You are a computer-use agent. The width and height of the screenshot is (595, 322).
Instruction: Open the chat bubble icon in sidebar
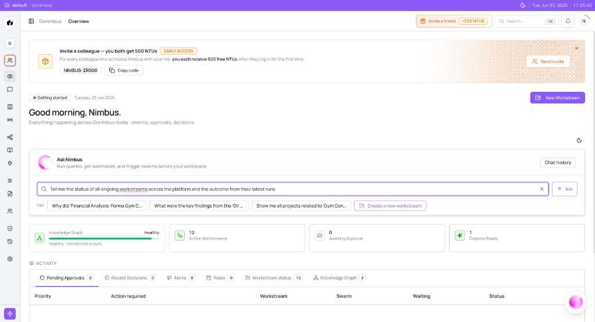click(10, 90)
